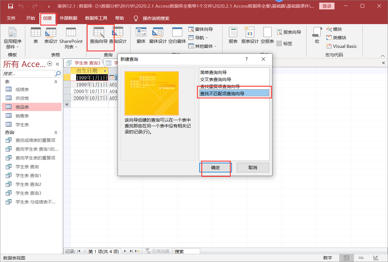
Task: Switch to SQL view in status bar
Action: 361,258
